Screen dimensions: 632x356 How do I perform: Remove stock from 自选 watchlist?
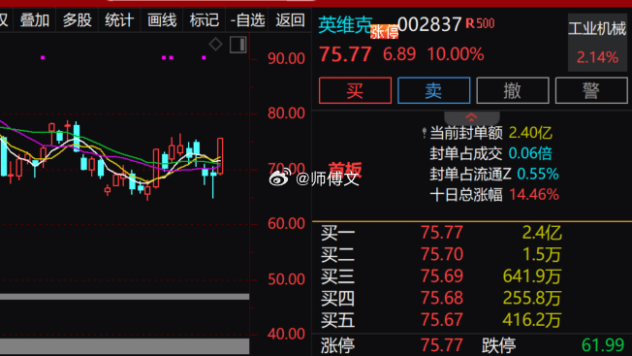[247, 19]
